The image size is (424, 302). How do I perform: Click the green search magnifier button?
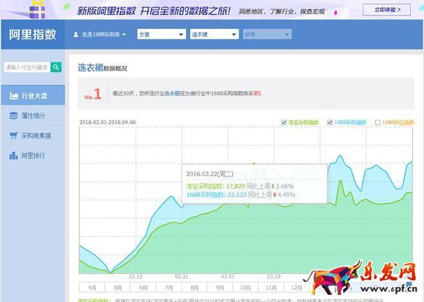(57, 67)
